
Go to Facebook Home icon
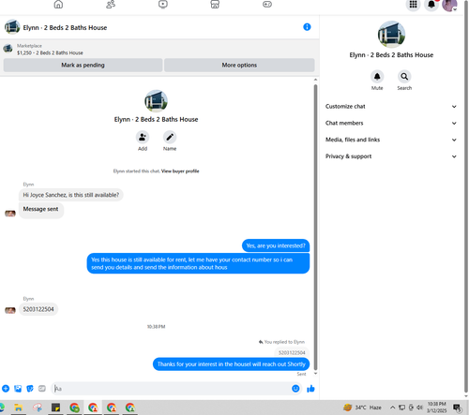click(58, 4)
